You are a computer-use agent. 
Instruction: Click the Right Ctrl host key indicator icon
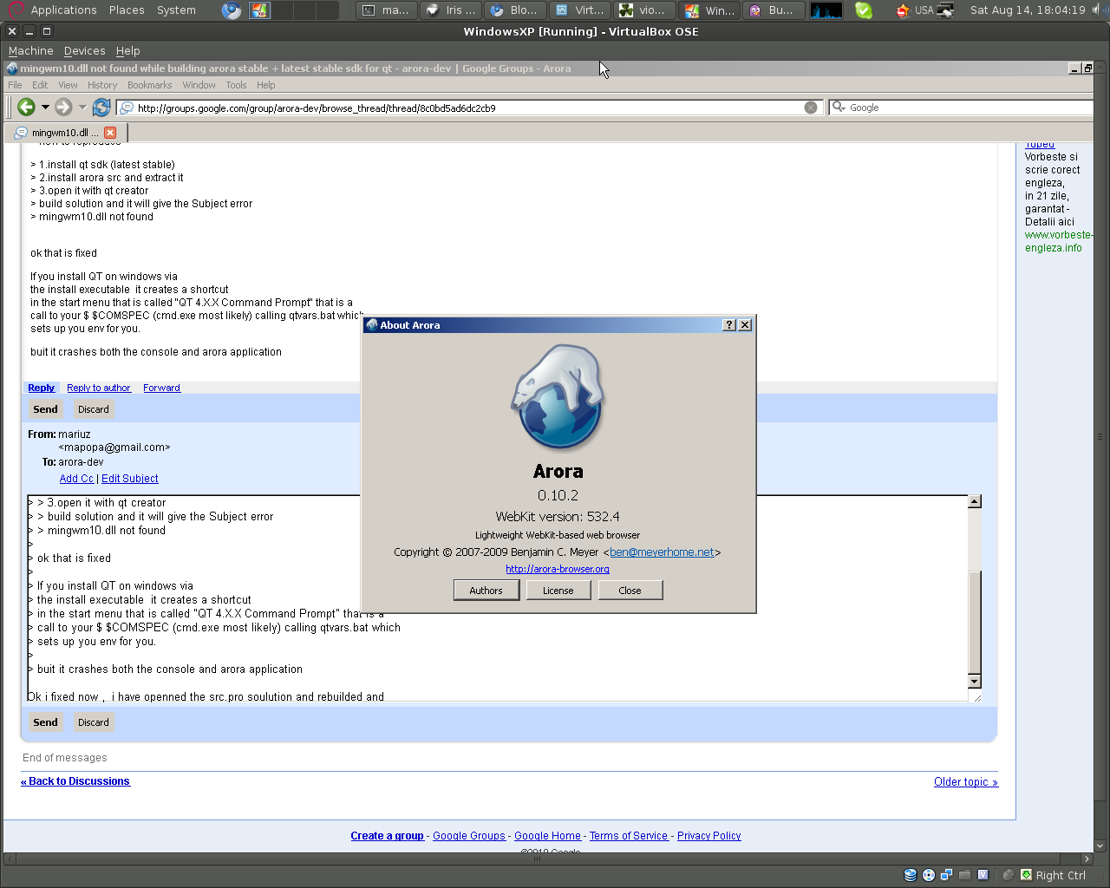coord(1027,875)
